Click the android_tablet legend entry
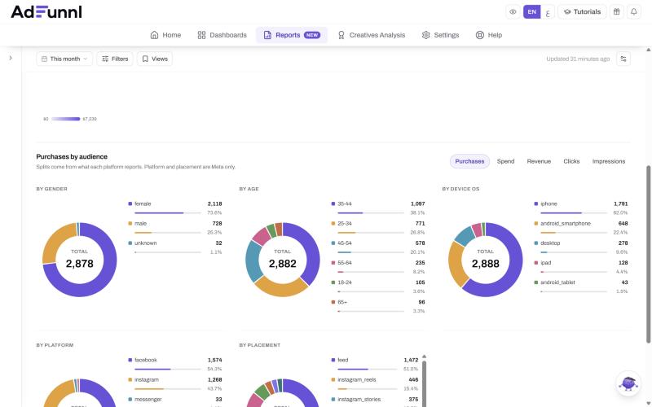652x407 pixels. tap(581, 287)
